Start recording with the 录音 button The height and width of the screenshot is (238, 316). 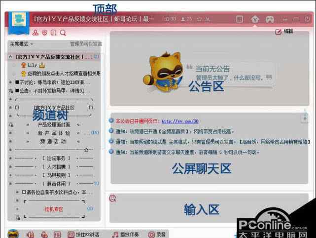157,235
